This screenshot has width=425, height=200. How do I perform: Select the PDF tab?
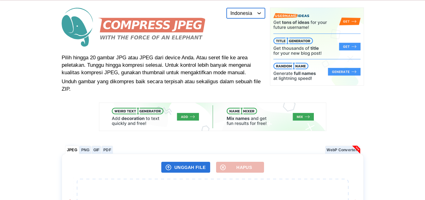coord(107,150)
